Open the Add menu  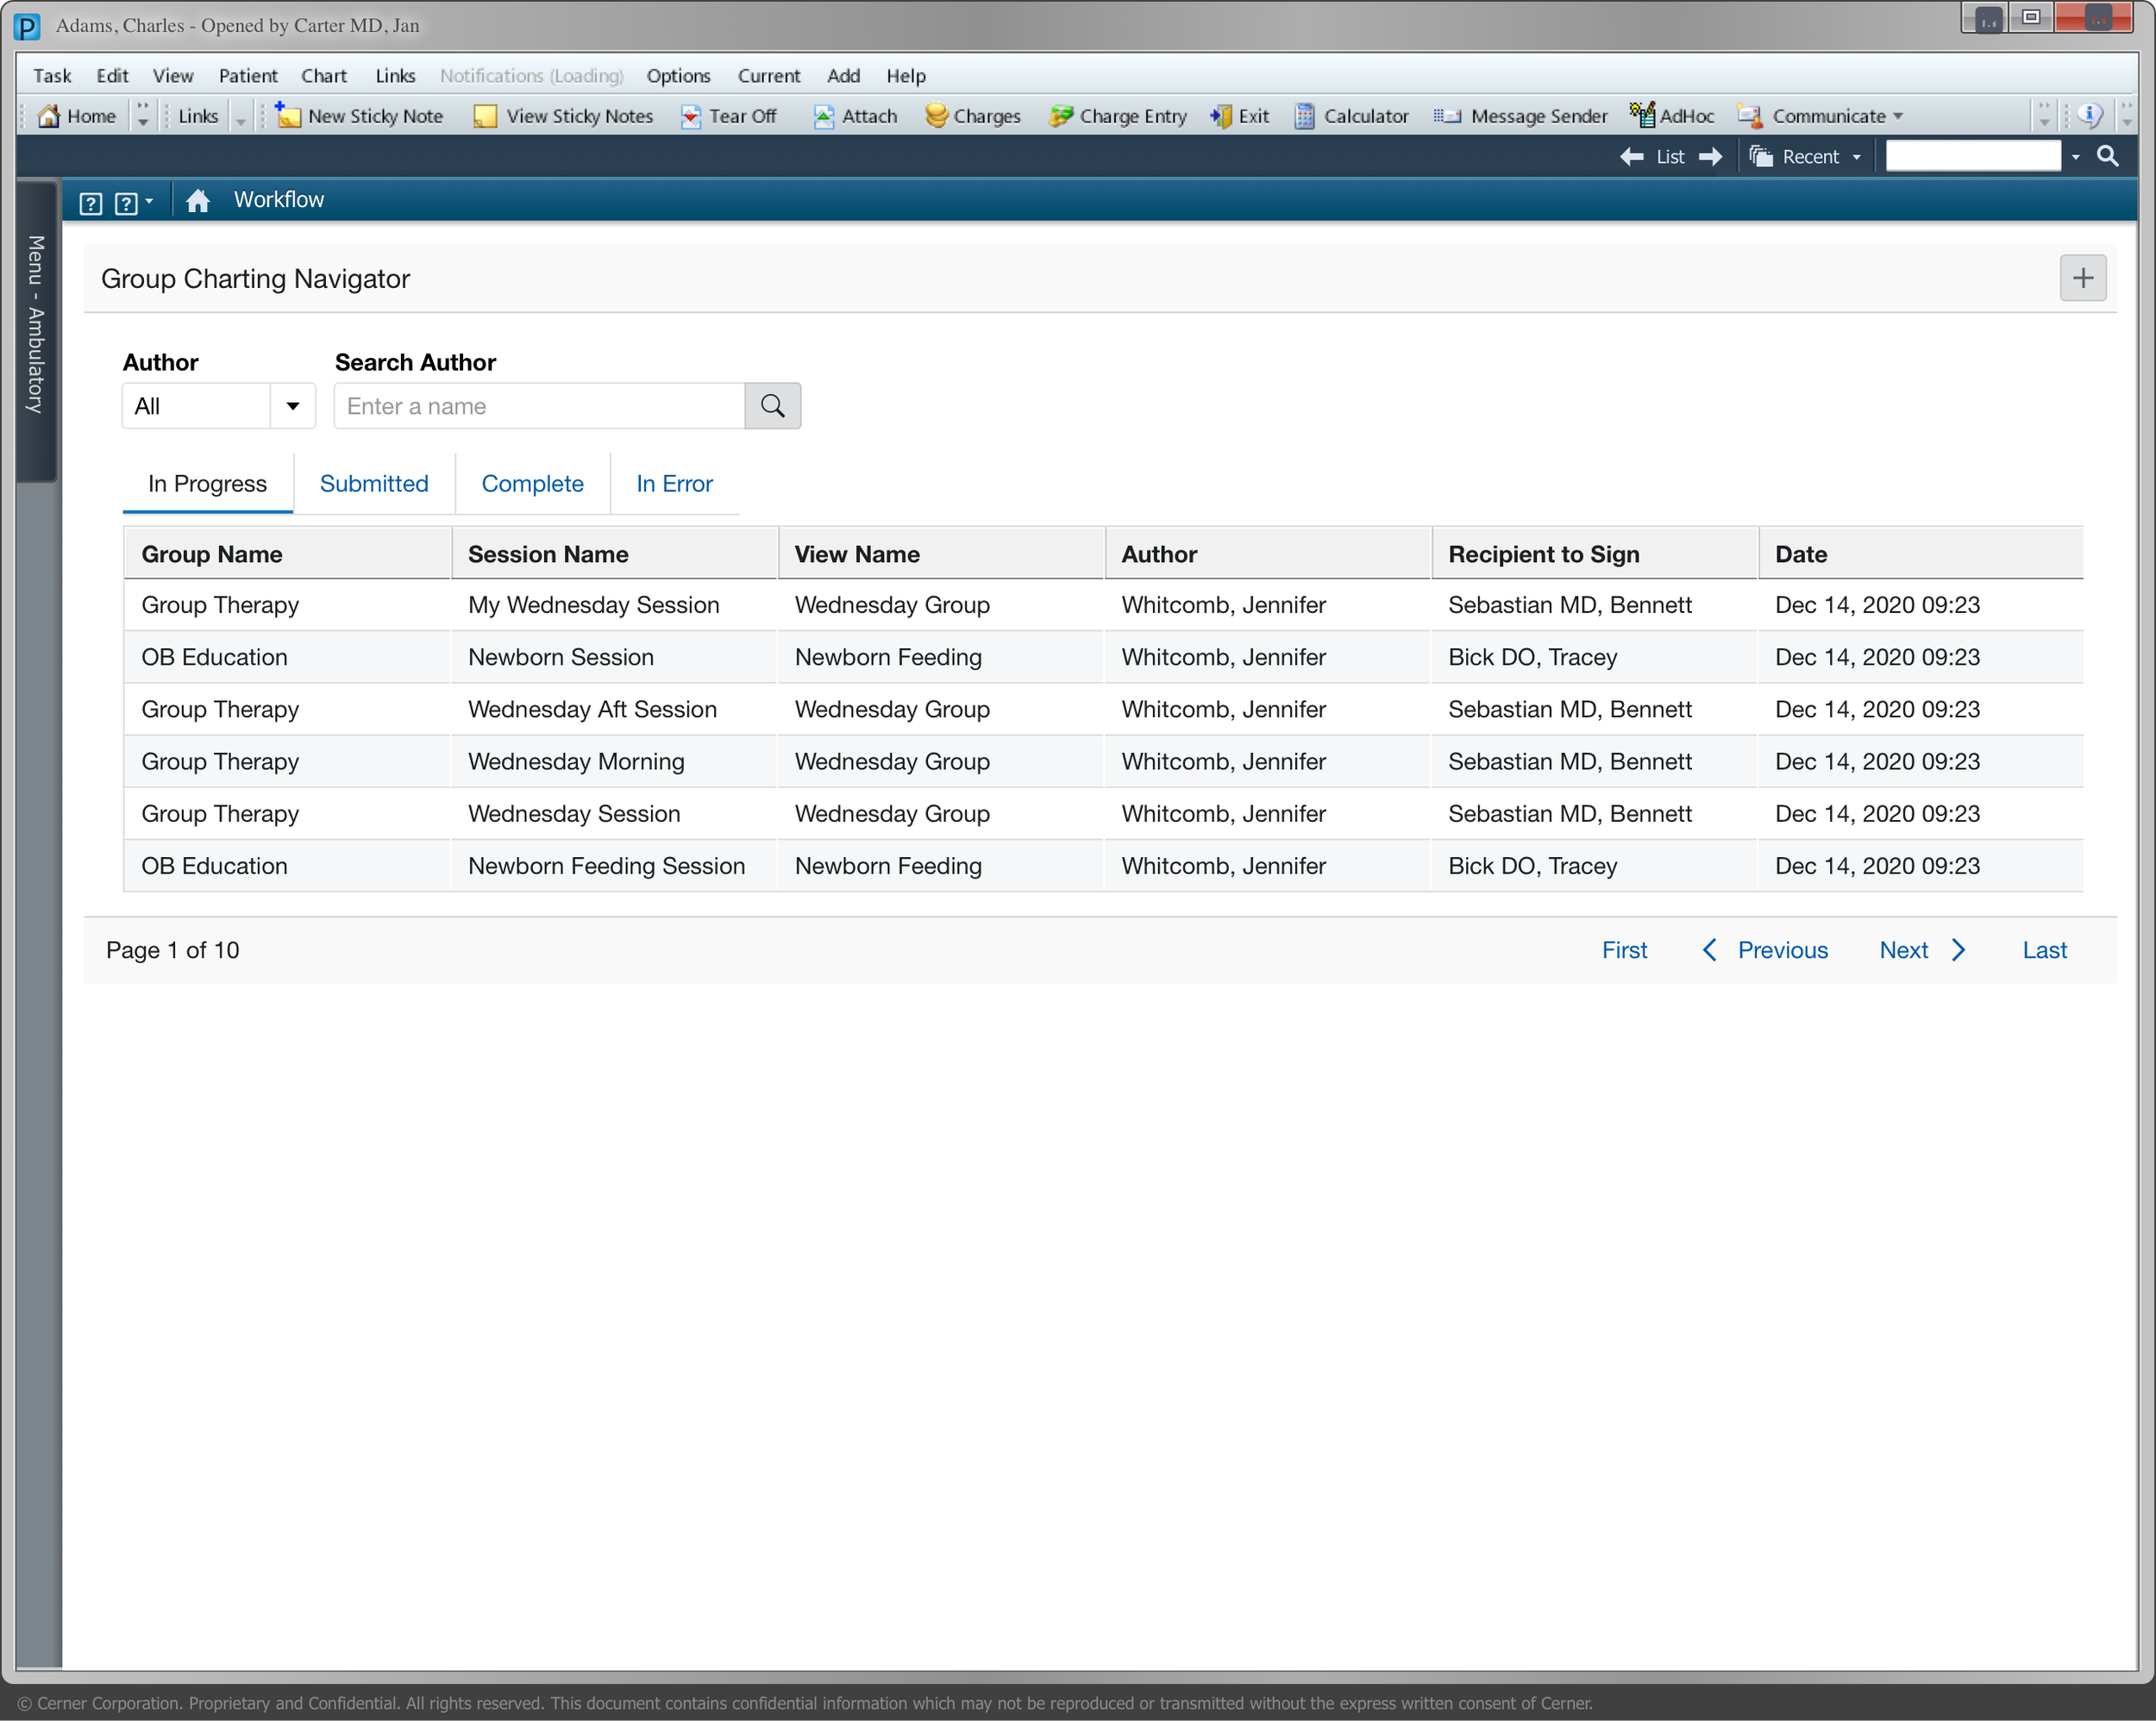(843, 76)
